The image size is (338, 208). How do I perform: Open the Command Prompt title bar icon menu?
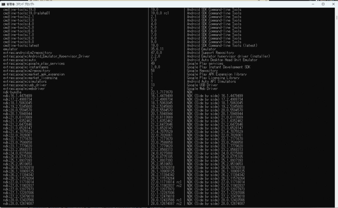click(x=3, y=4)
